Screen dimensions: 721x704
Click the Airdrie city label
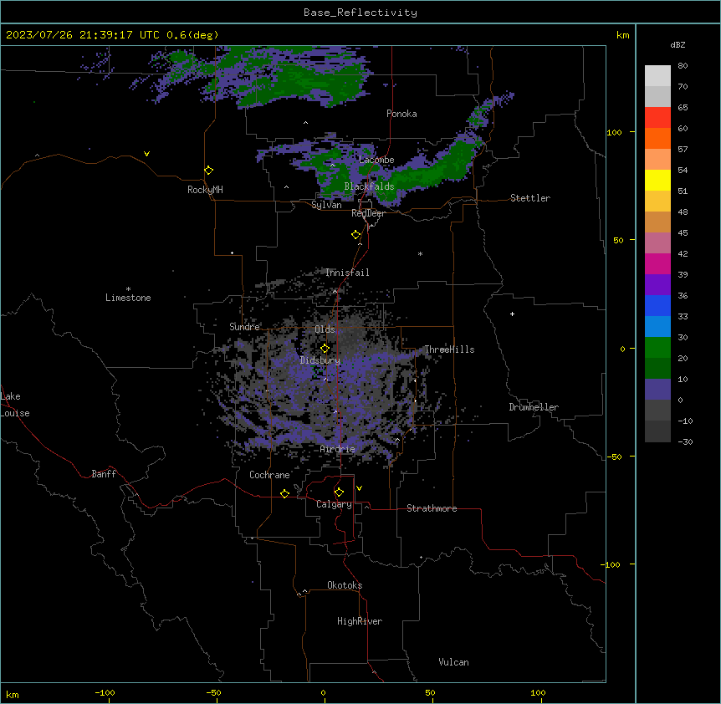pyautogui.click(x=337, y=449)
